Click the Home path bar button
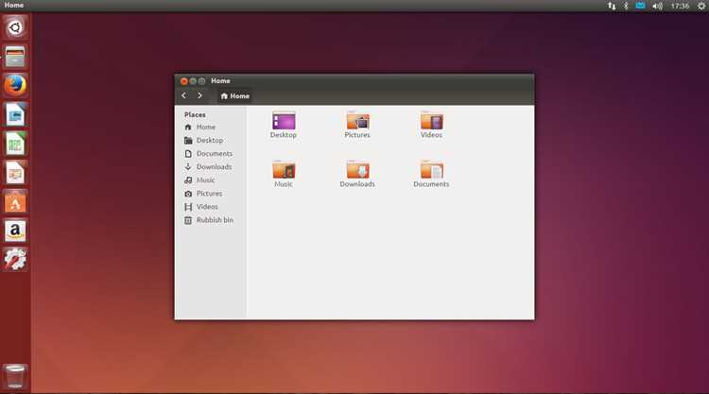This screenshot has width=709, height=394. coord(234,95)
